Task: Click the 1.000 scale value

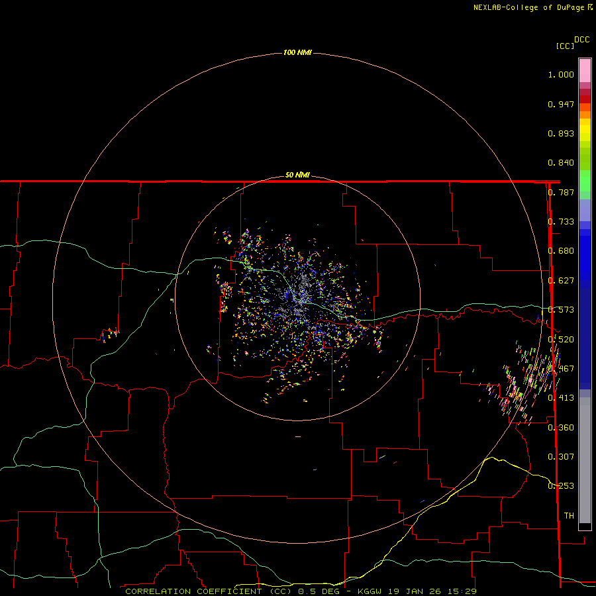Action: pyautogui.click(x=561, y=74)
